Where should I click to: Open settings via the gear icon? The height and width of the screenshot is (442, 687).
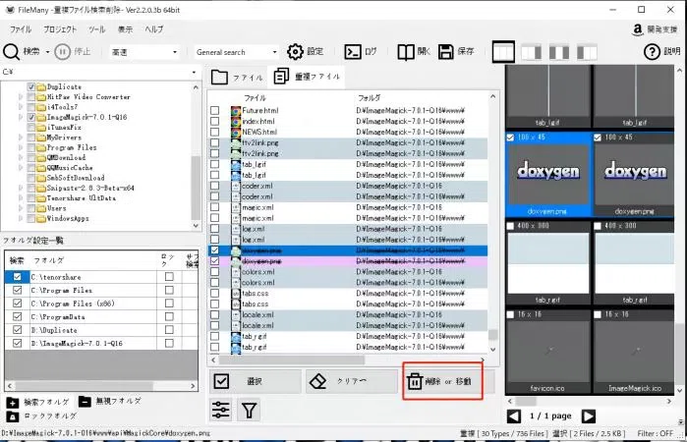(x=295, y=51)
